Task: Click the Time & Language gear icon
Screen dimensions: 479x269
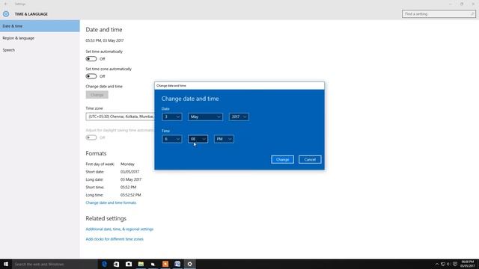Action: (x=6, y=14)
